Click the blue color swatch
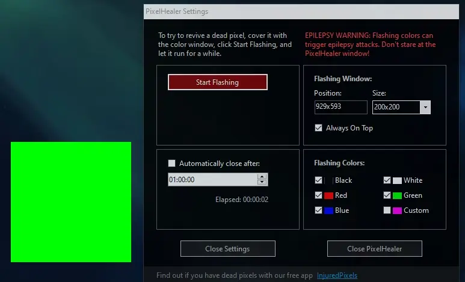This screenshot has width=465, height=282. point(328,210)
